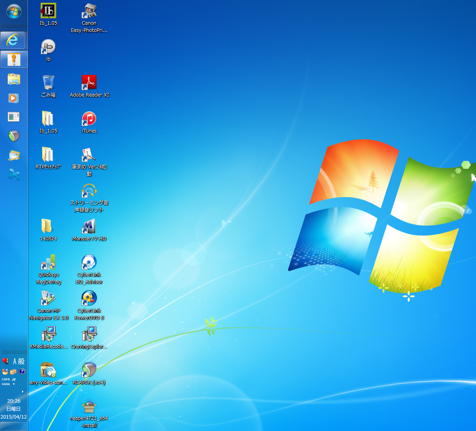Open the Windows Start orb
The width and height of the screenshot is (476, 431).
pyautogui.click(x=14, y=11)
